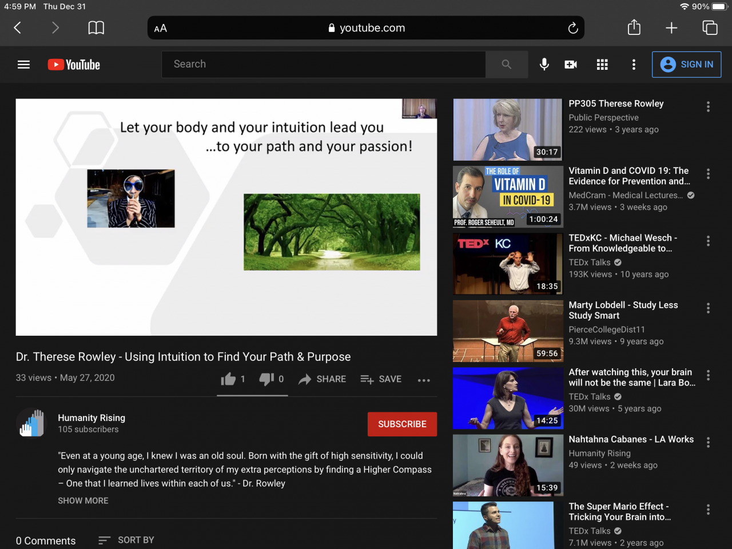Open Safari bookmarks book icon
Image resolution: width=732 pixels, height=549 pixels.
coord(96,28)
